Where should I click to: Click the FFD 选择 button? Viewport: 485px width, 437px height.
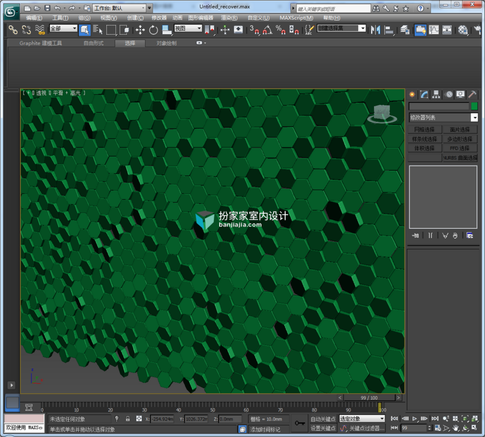460,148
